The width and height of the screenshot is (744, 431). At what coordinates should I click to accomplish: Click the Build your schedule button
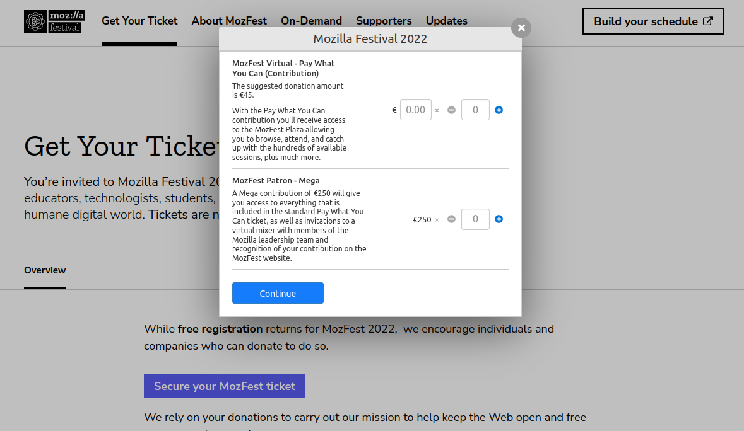pyautogui.click(x=646, y=21)
